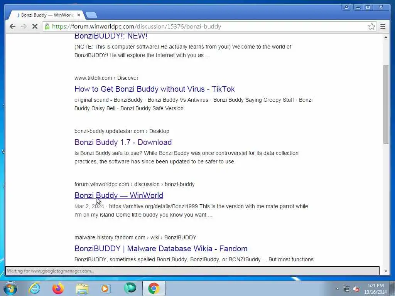Open the Chrome user profile button
Image resolution: width=395 pixels, height=296 pixels.
coord(346,7)
